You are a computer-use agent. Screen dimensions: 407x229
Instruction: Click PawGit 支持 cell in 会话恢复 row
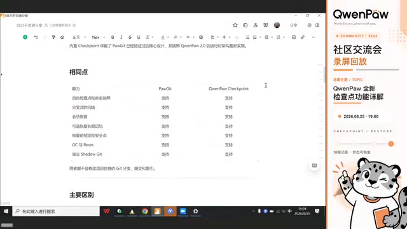point(165,117)
